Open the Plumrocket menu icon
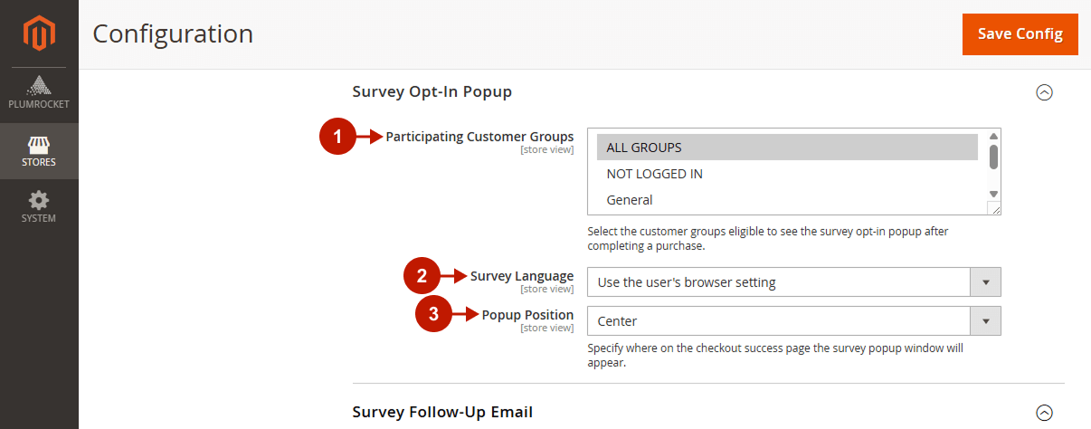 [x=39, y=86]
